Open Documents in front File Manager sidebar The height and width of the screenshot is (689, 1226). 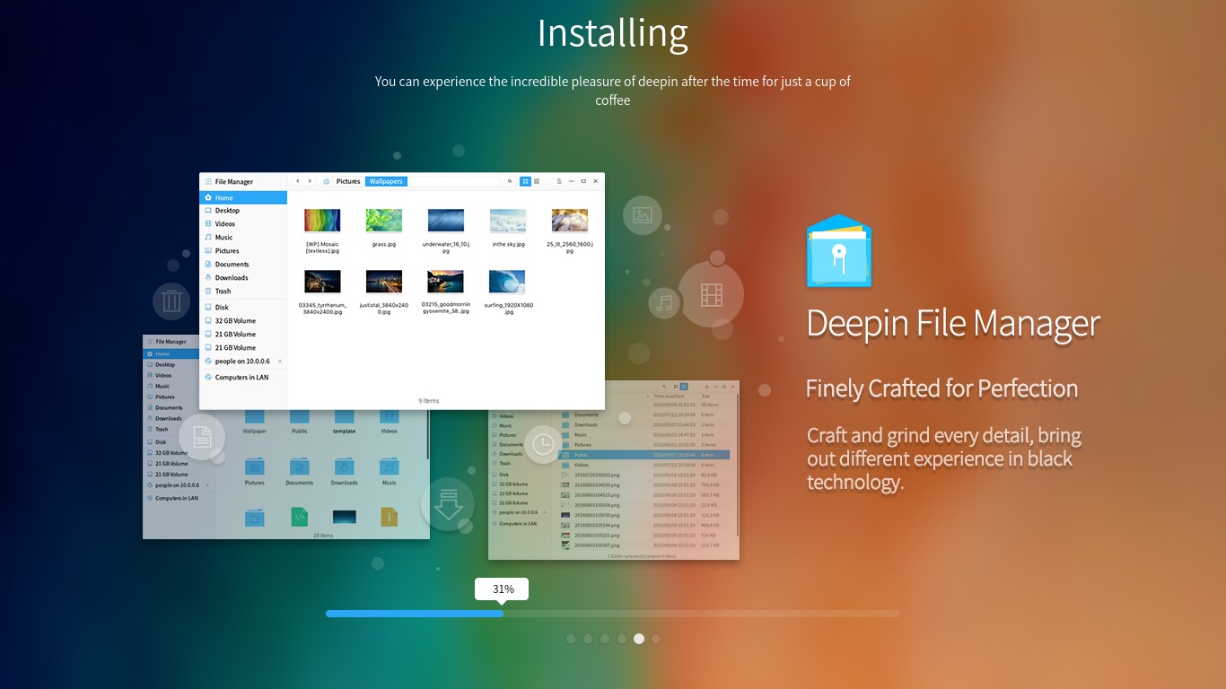click(x=243, y=265)
